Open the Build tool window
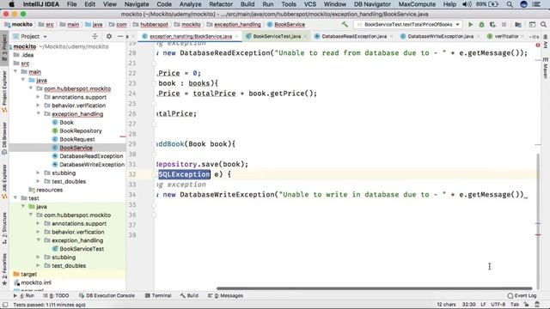The height and width of the screenshot is (309, 550). point(189,295)
